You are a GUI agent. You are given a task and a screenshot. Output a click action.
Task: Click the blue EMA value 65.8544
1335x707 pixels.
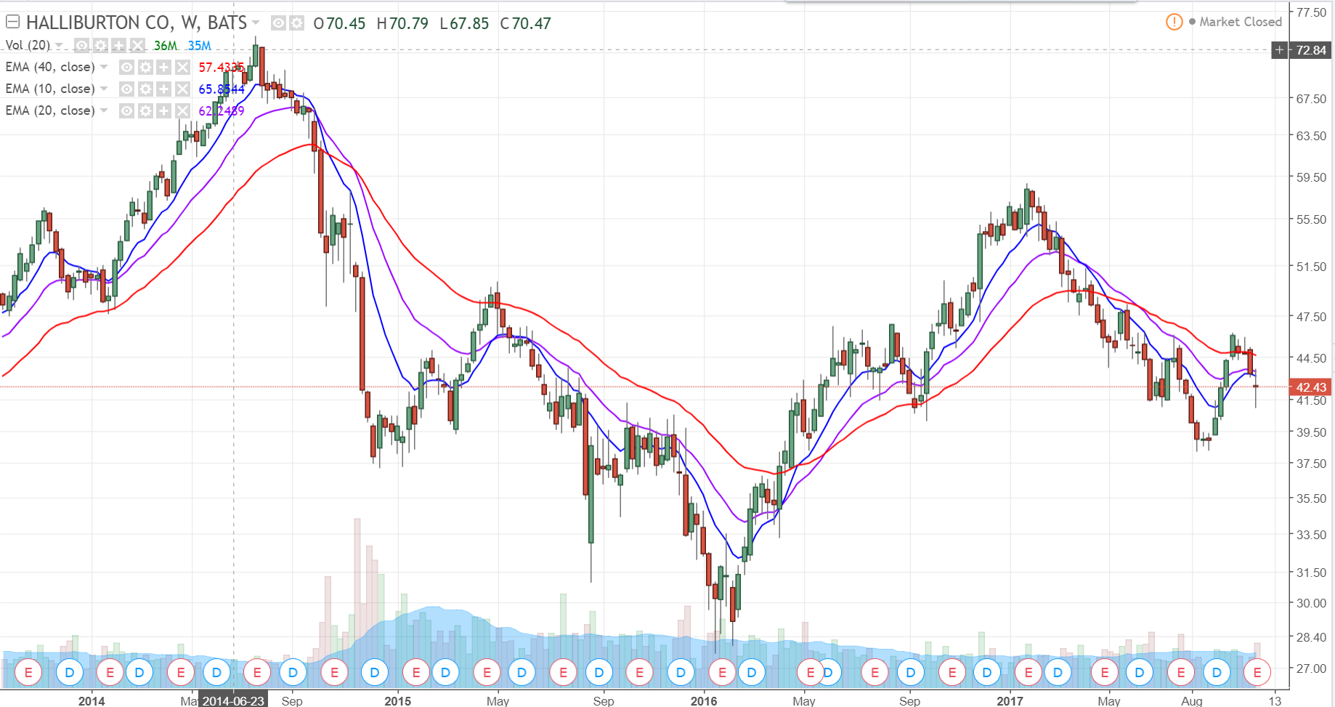coord(222,89)
